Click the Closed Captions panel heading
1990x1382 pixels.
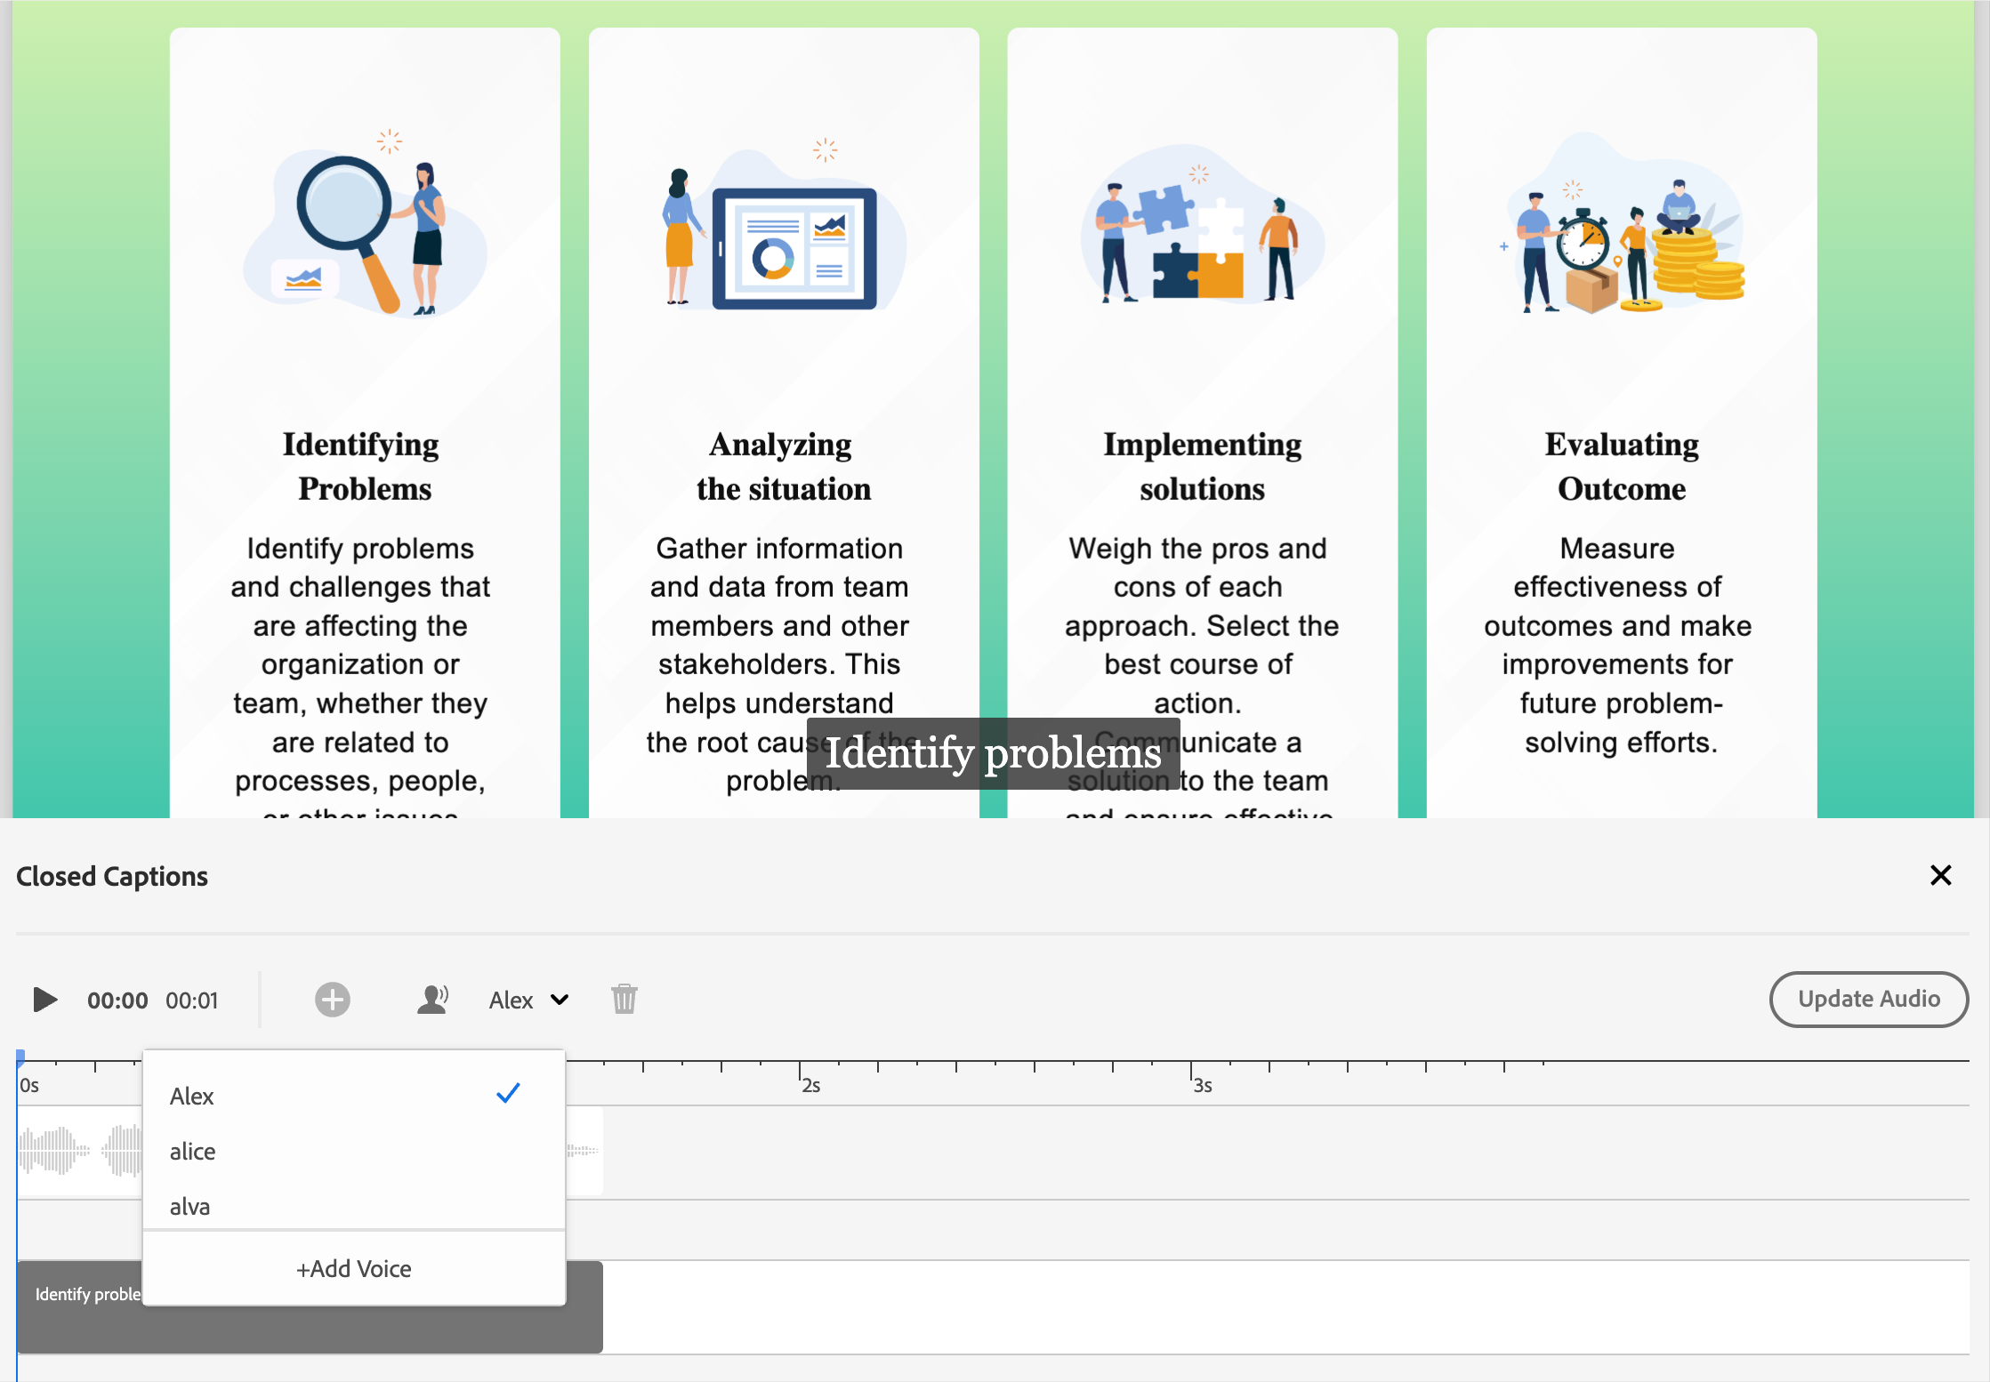111,875
